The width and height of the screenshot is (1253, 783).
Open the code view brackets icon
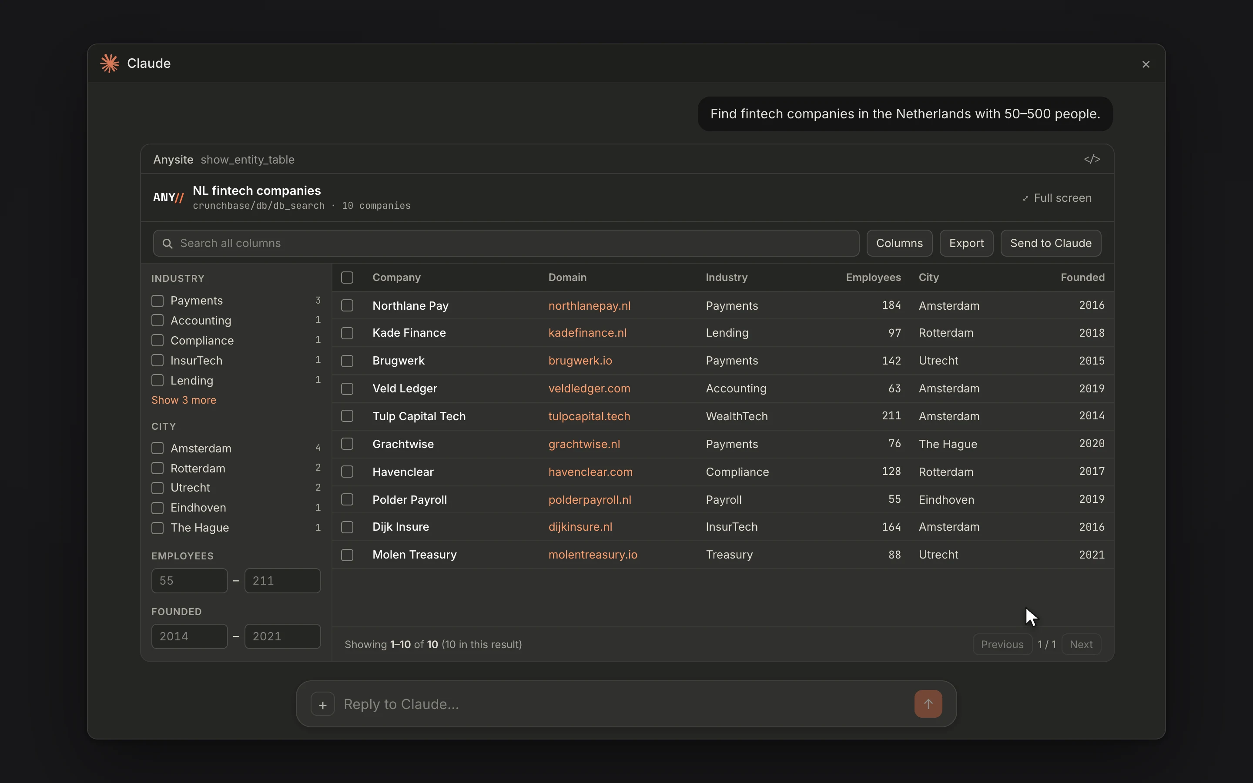1092,160
